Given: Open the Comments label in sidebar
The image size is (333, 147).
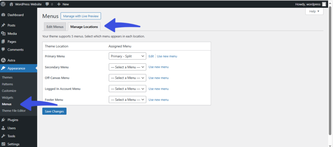Looking at the screenshot, I should tap(16, 49).
